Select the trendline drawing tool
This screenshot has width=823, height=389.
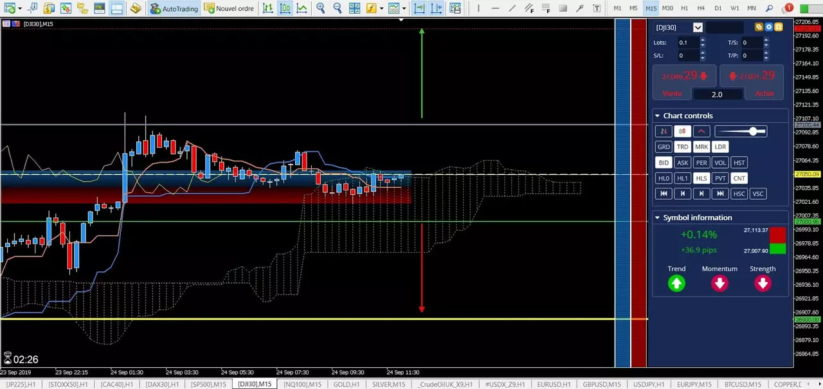click(x=512, y=8)
